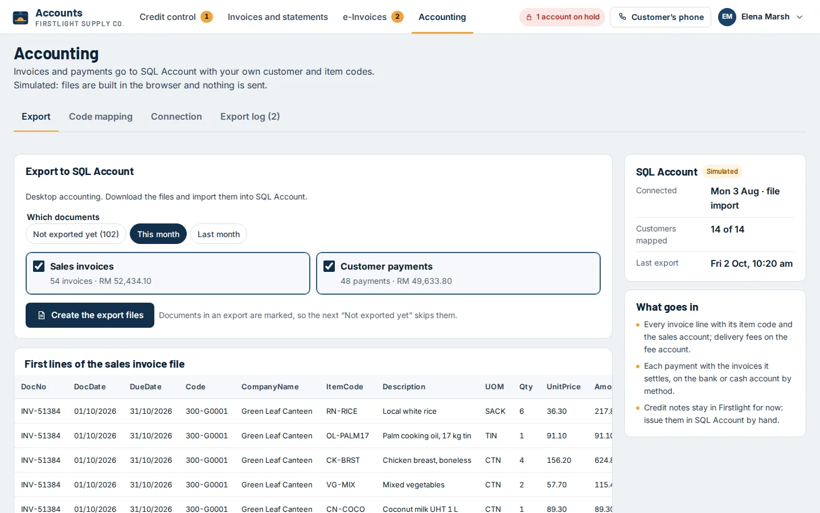820x513 pixels.
Task: Select the Last month filter
Action: (x=219, y=234)
